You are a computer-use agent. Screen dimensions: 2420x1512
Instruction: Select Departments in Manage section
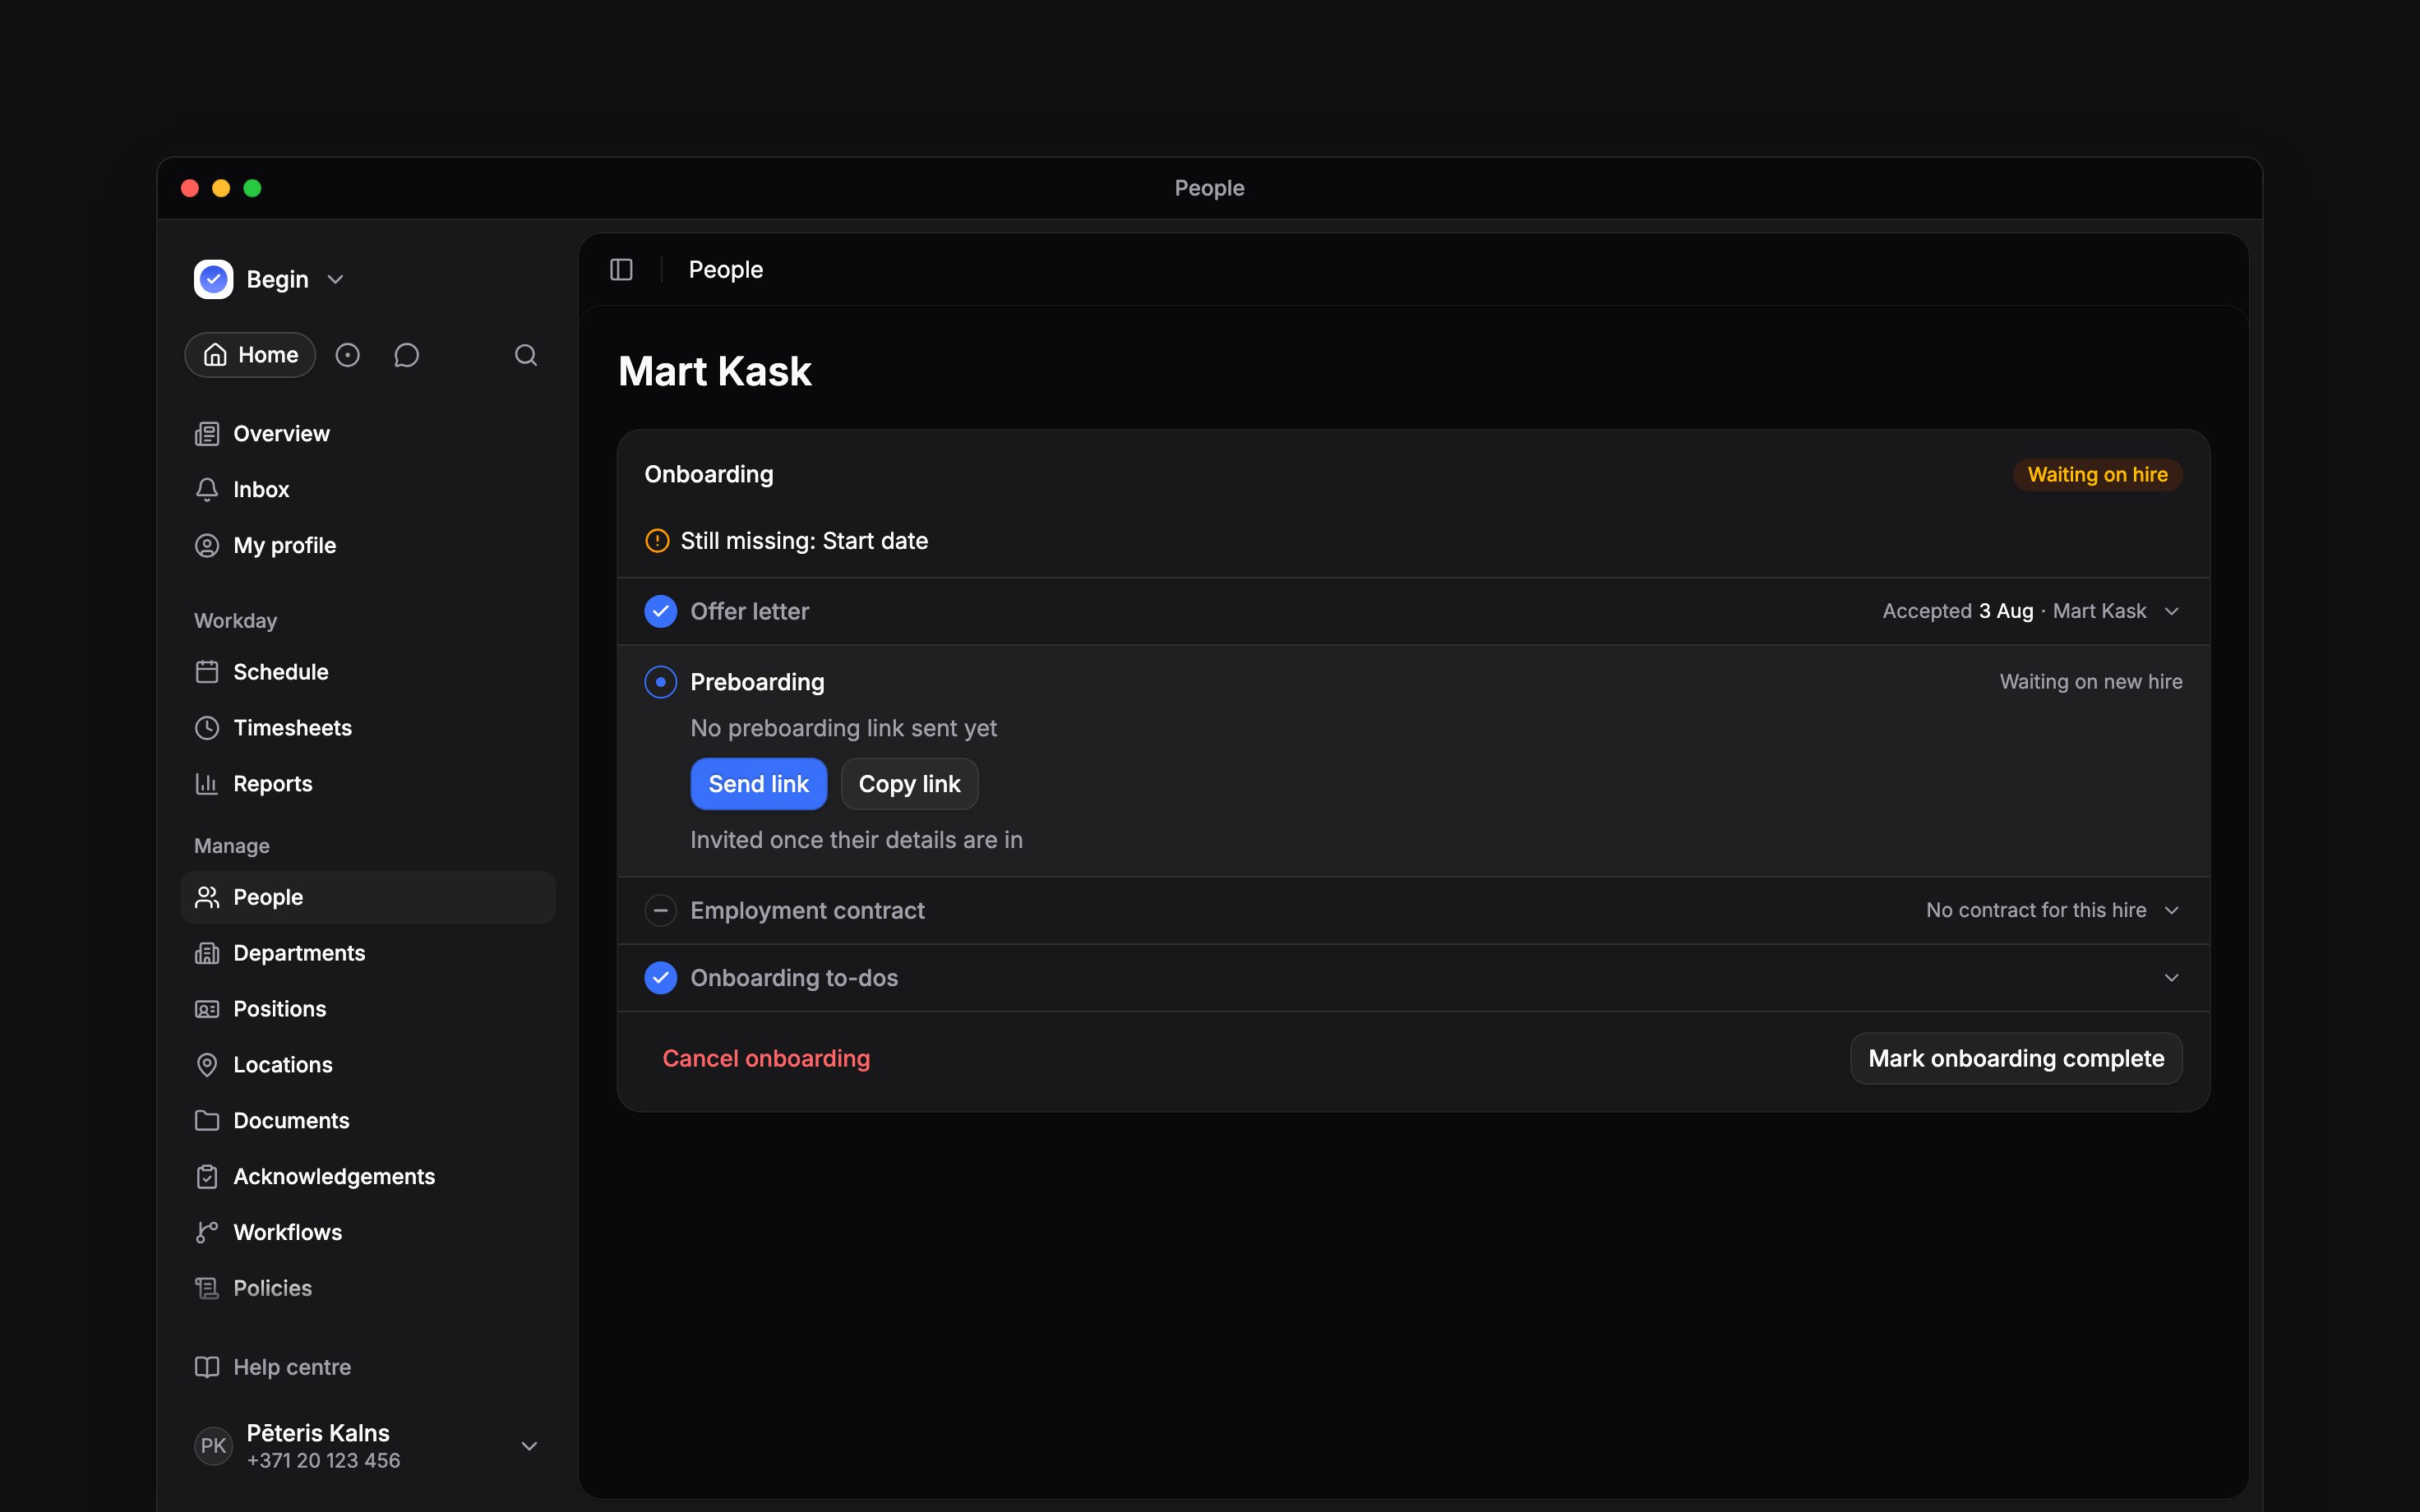pyautogui.click(x=368, y=954)
